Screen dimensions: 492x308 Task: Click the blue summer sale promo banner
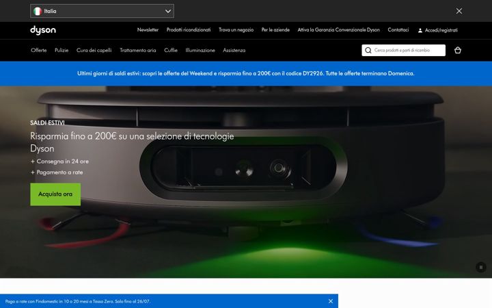(246, 73)
